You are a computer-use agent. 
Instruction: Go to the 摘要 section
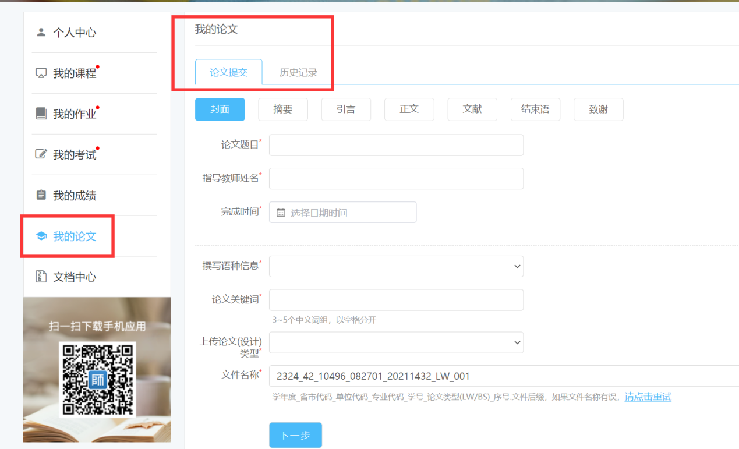coord(283,109)
